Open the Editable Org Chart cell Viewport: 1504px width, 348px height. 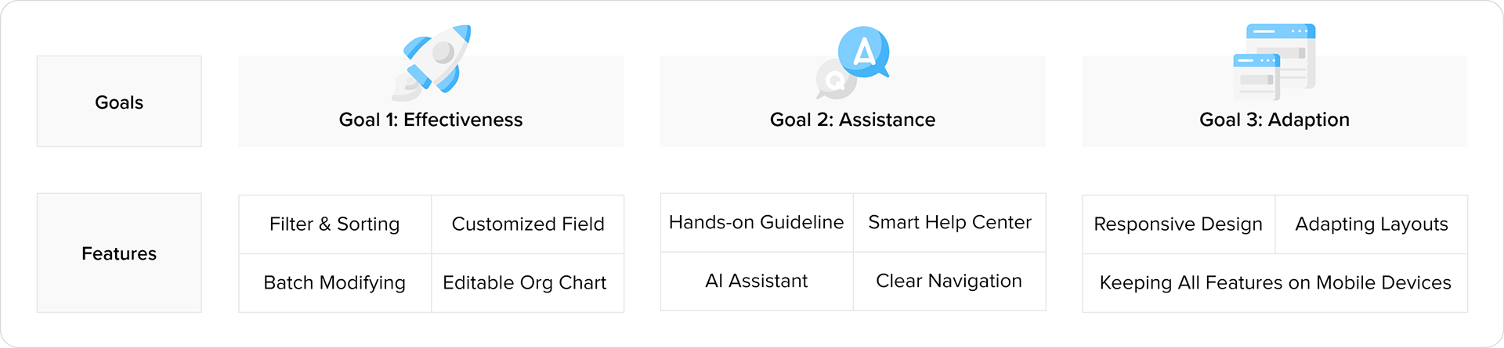[x=525, y=282]
